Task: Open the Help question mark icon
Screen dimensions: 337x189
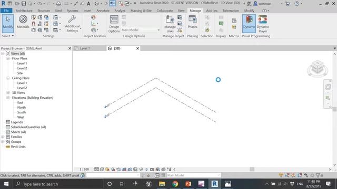Action: [296, 4]
